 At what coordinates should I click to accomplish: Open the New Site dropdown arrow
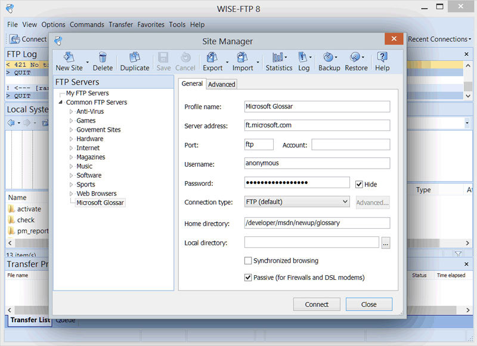87,63
